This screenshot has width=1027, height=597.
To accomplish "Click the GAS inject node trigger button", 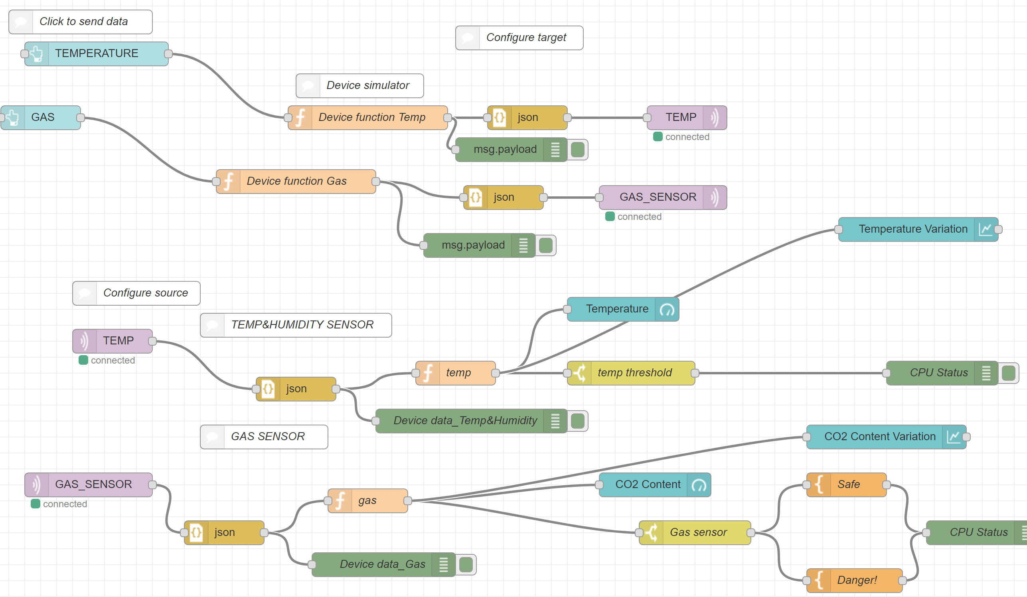I will click(2, 118).
